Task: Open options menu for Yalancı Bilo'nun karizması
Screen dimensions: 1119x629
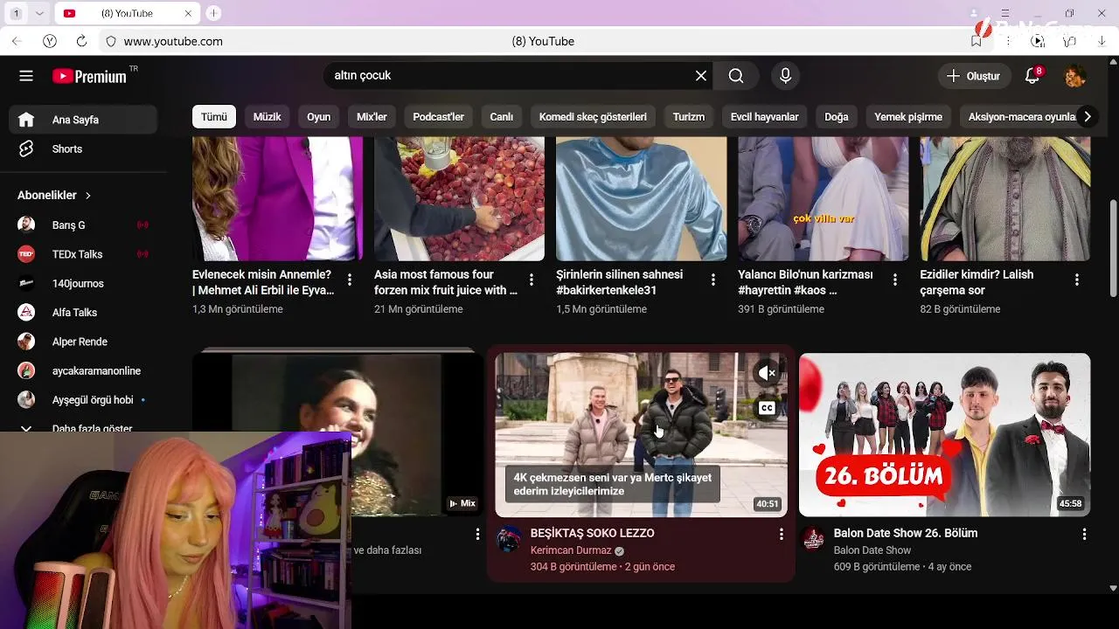Action: tap(894, 280)
